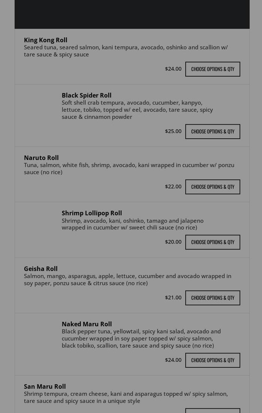Open the Geisha Roll title

41,269
